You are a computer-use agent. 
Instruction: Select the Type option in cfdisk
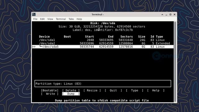tap(135, 91)
